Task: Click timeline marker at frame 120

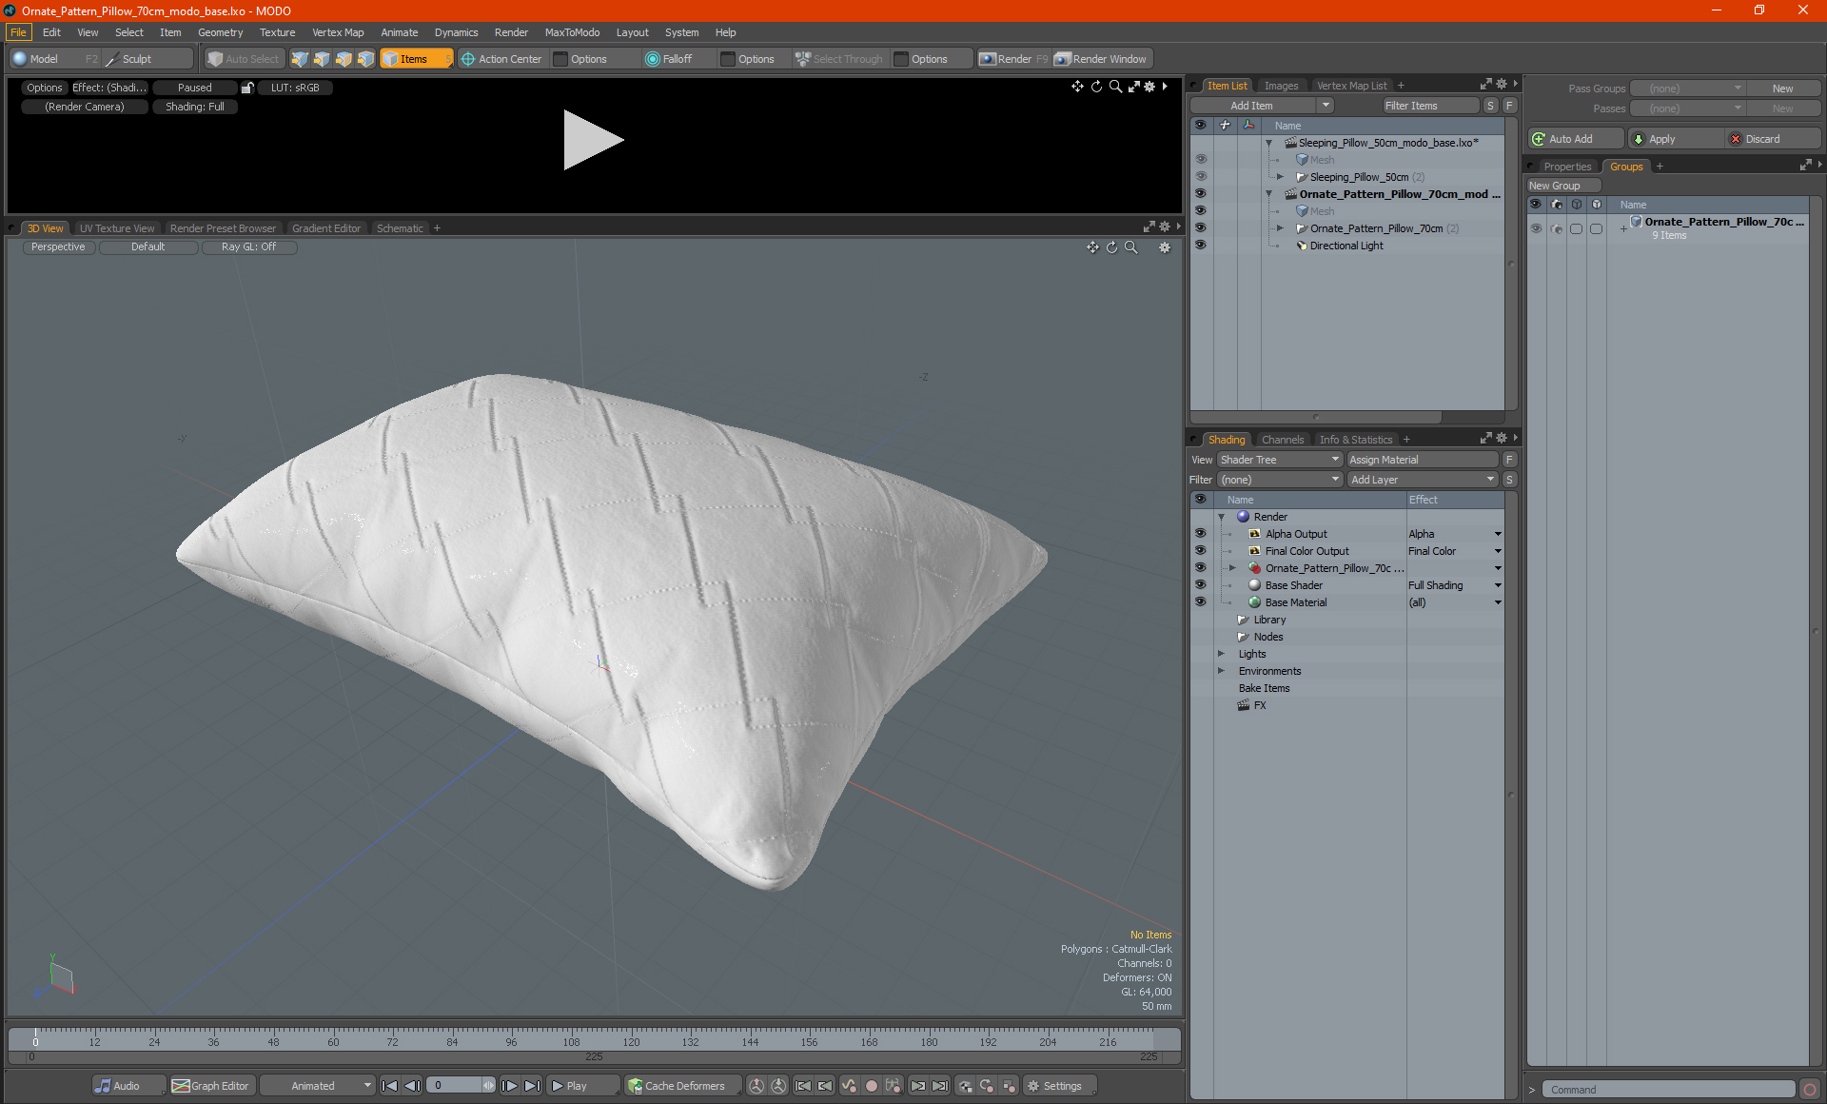Action: click(x=631, y=1041)
